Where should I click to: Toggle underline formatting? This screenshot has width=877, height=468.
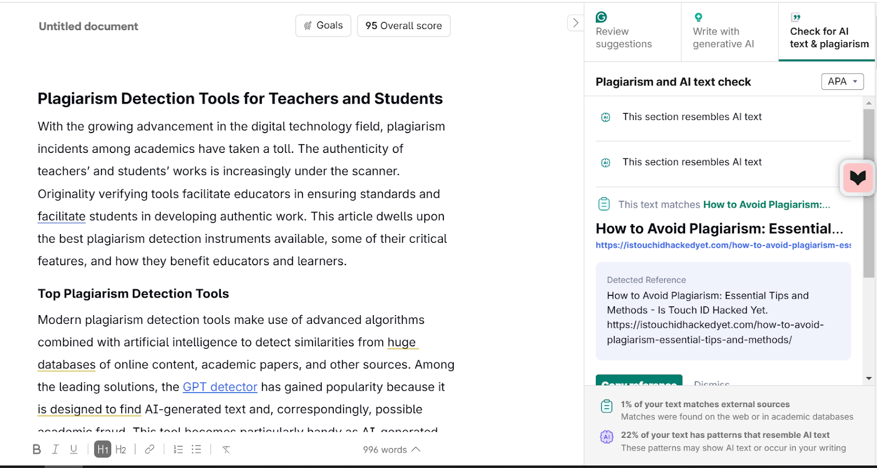[x=73, y=449]
